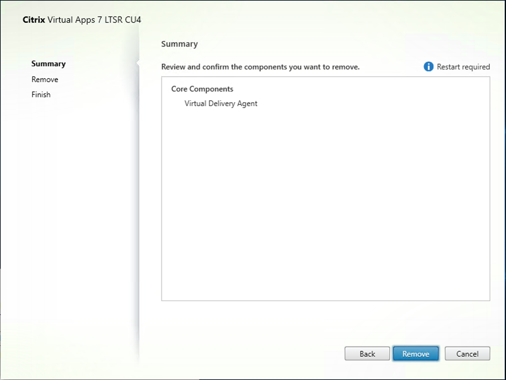Select the Summary step in the sidebar

click(49, 64)
